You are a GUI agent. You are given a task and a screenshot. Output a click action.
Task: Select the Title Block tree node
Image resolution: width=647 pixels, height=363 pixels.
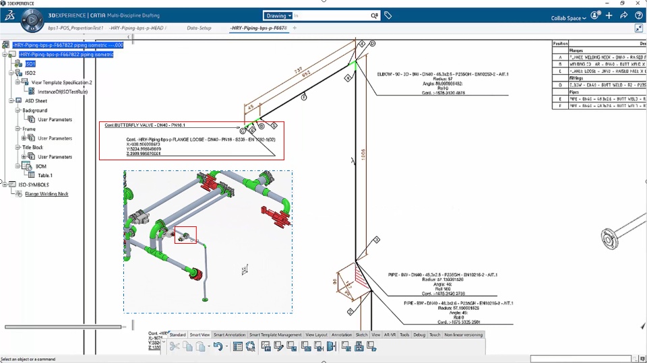click(x=32, y=147)
